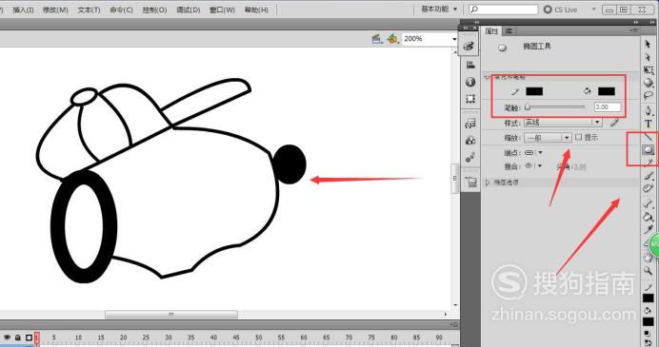This screenshot has width=659, height=347.
Task: Click the stage horizontal scrollbar thumb
Action: pyautogui.click(x=171, y=315)
